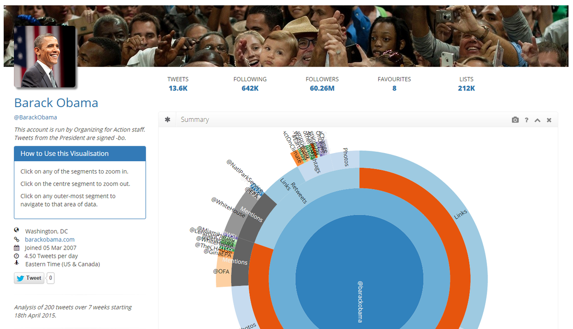Click the camera snapshot icon in Summary panel
This screenshot has width=573, height=329.
(x=515, y=120)
